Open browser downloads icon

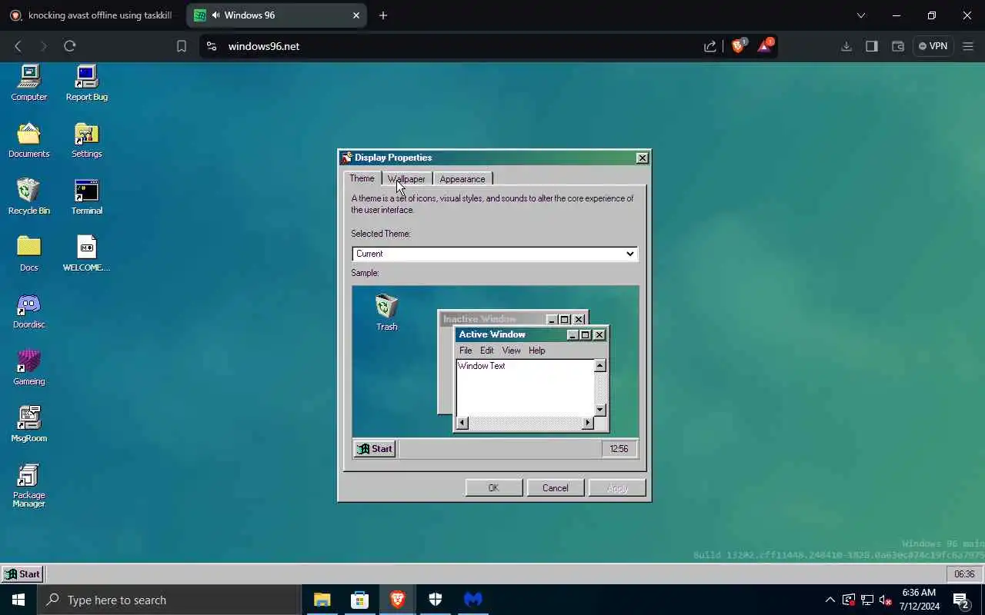coord(846,46)
